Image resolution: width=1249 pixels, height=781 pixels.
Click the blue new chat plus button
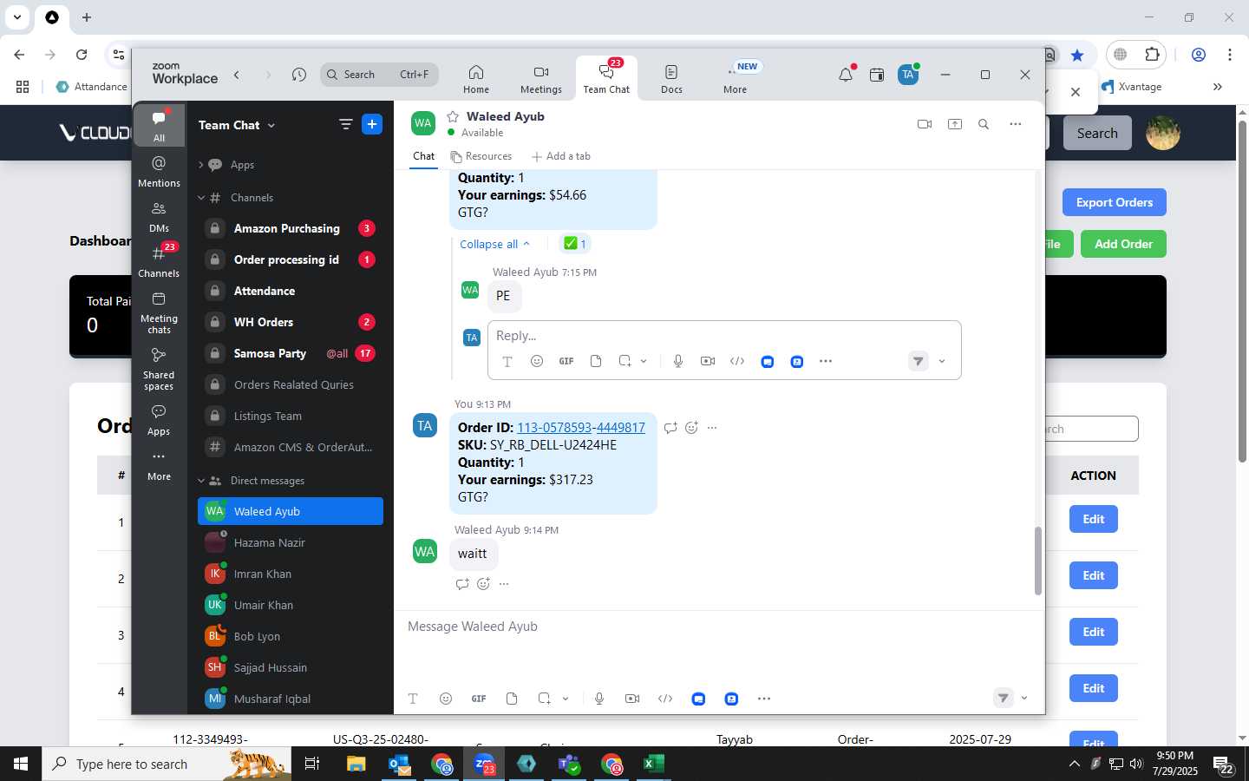coord(372,125)
